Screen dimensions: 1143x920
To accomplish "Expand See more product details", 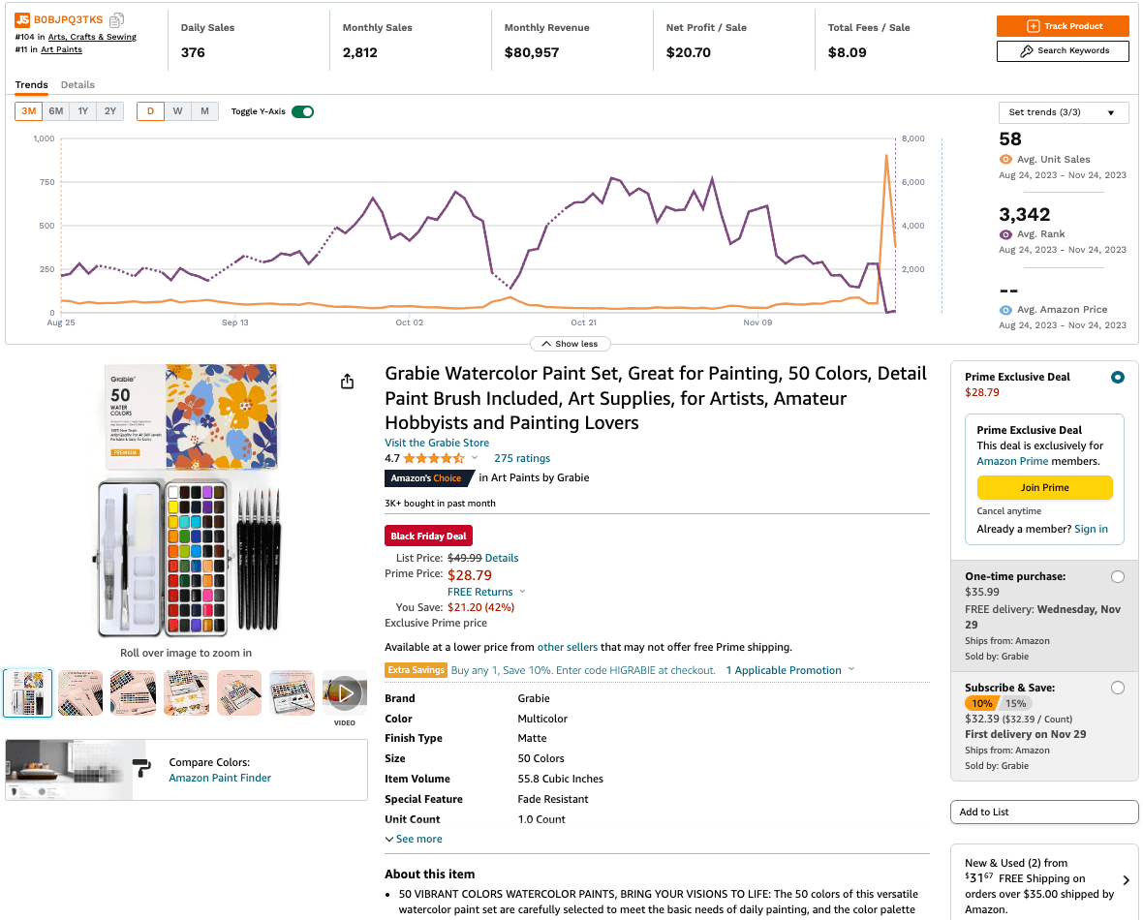I will 414,839.
